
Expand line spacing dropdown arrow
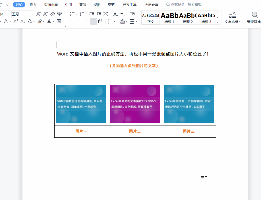click(x=115, y=21)
